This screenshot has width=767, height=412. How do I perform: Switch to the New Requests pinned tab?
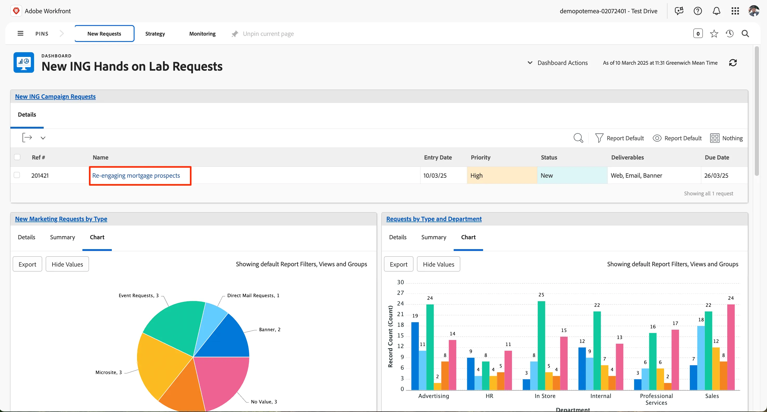(x=104, y=34)
